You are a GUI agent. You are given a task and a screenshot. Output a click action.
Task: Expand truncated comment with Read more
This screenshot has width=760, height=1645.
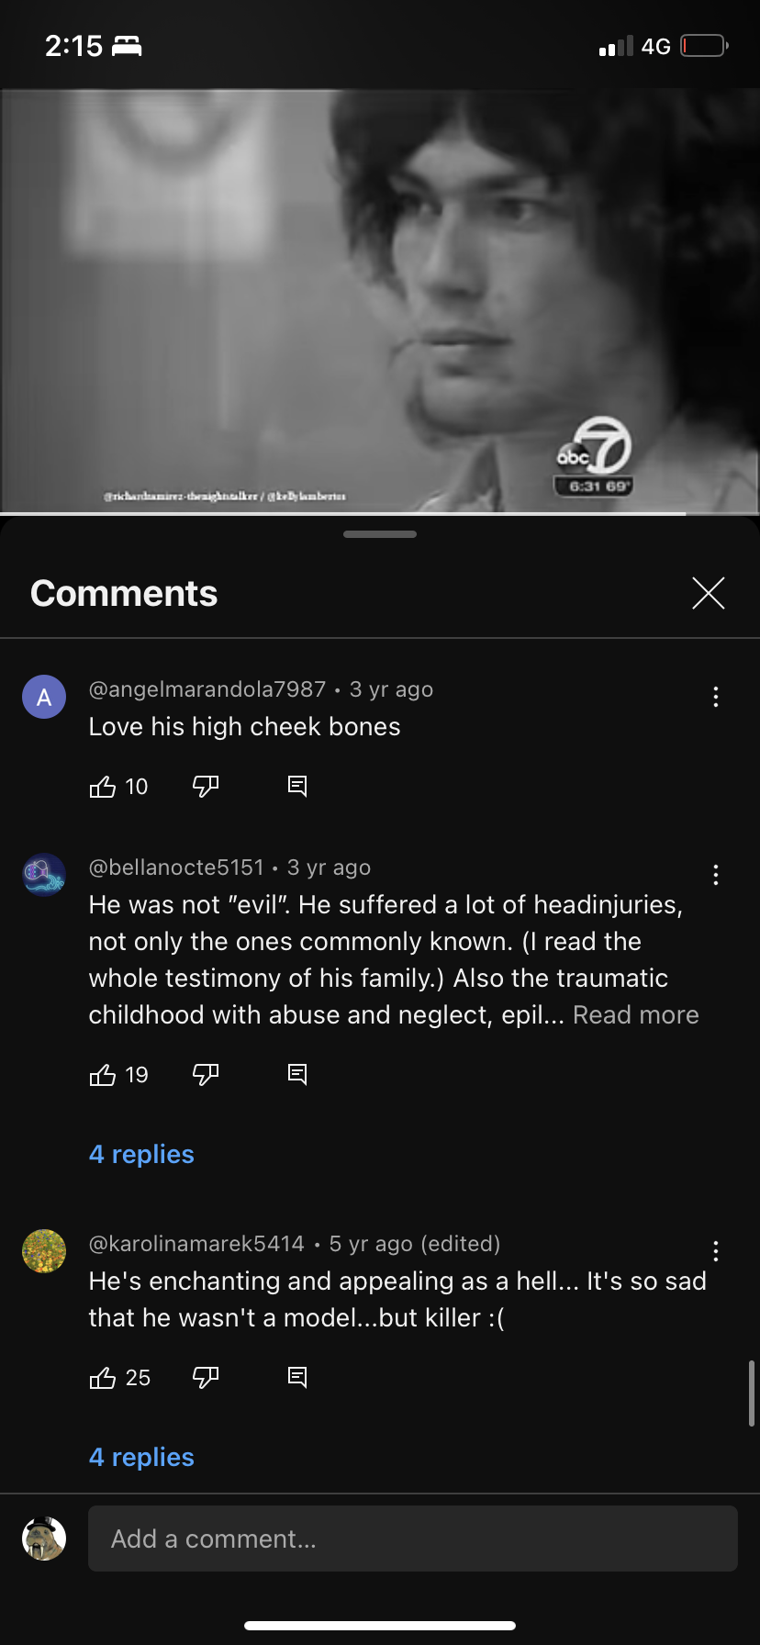636,1015
